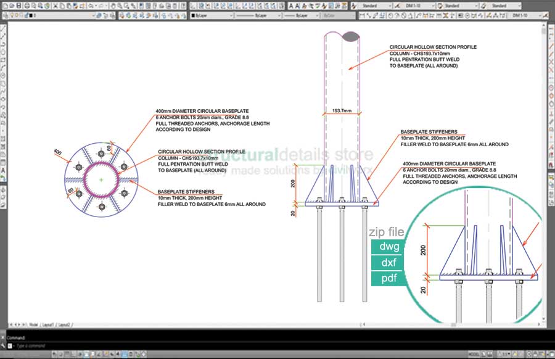Click the annotation scale 1:1 button
This screenshot has height=359, width=555.
pyautogui.click(x=505, y=353)
